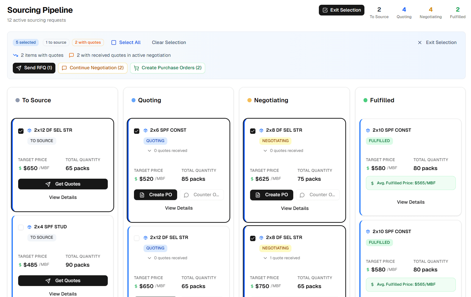This screenshot has width=471, height=297.
Task: Tick the Select All checkbox
Action: pyautogui.click(x=114, y=43)
